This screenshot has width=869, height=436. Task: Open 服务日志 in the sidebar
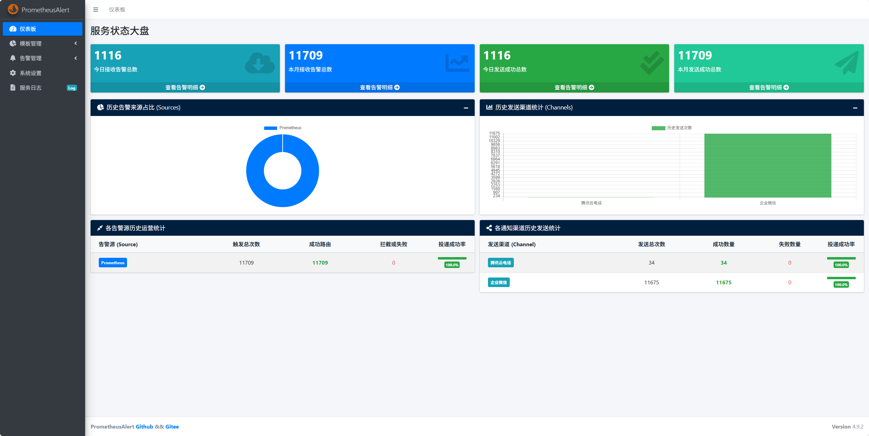[x=43, y=87]
